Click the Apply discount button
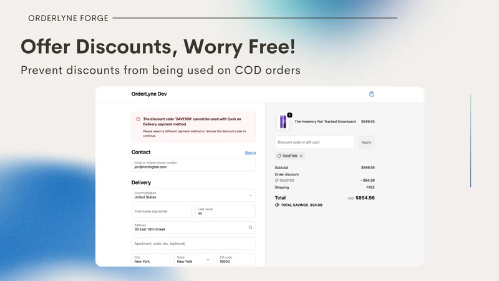This screenshot has width=499, height=281. (x=366, y=142)
